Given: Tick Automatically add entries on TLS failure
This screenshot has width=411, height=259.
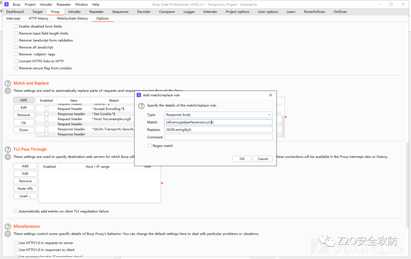Looking at the screenshot, I should point(16,211).
